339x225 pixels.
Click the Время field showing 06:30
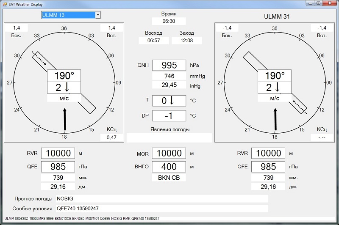click(x=169, y=21)
